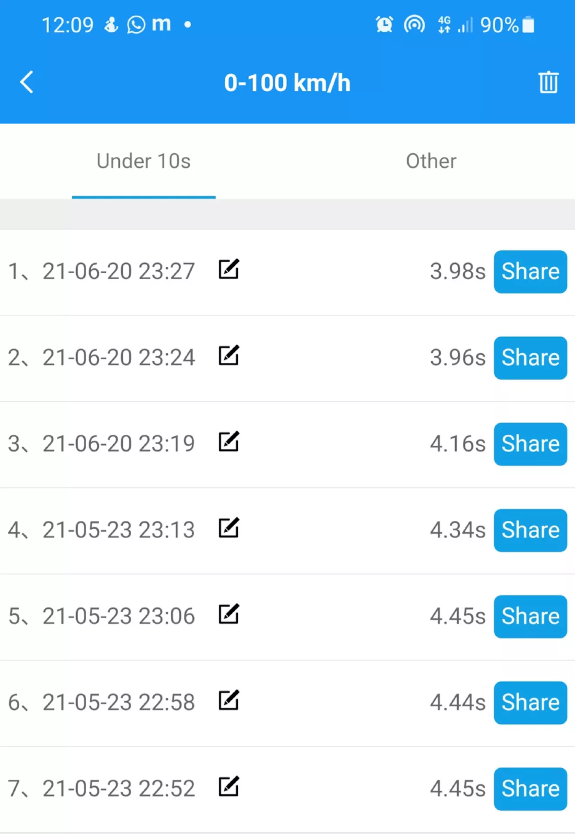Select the Under 10s tab
575x834 pixels.
click(x=144, y=161)
